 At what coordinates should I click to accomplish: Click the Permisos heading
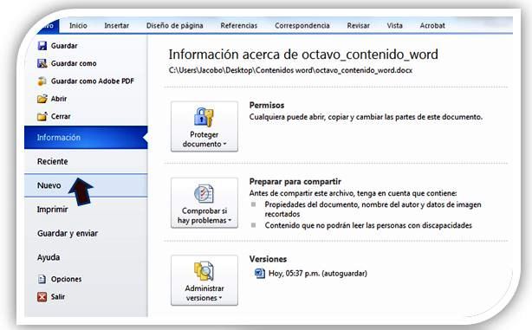(267, 105)
